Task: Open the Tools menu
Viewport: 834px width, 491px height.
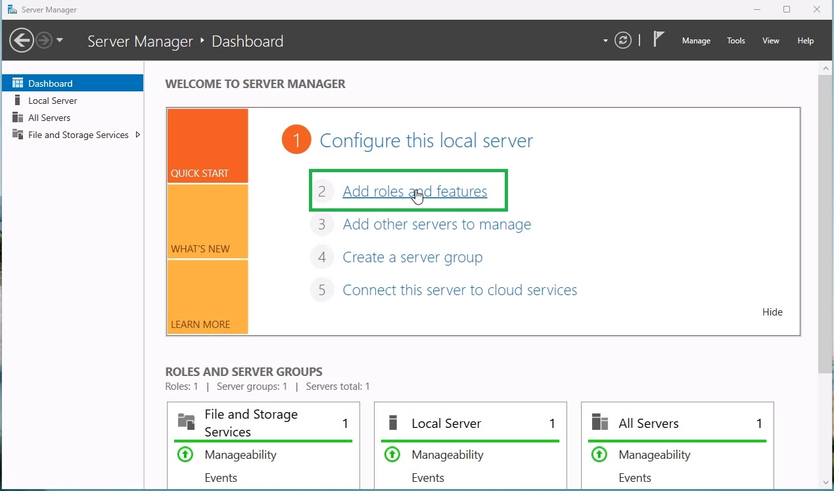Action: click(x=736, y=41)
